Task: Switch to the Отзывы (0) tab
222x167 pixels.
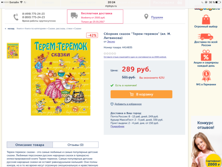Action: click(x=76, y=145)
